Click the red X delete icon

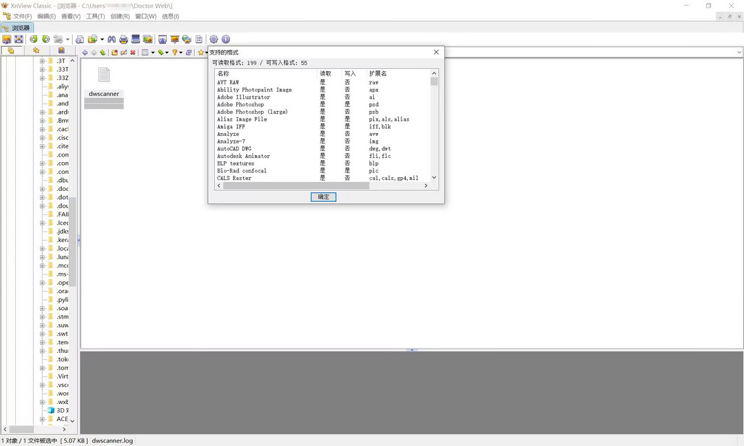[x=133, y=52]
